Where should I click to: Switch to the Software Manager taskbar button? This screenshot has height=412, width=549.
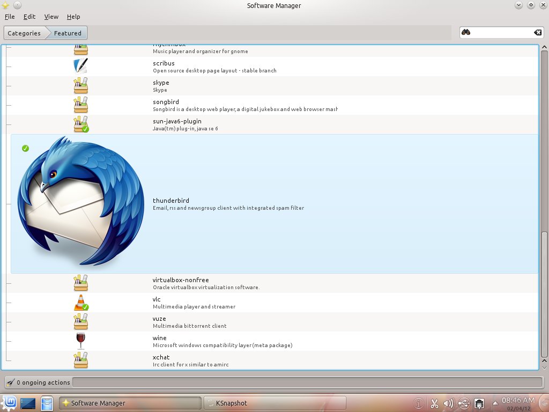[130, 403]
